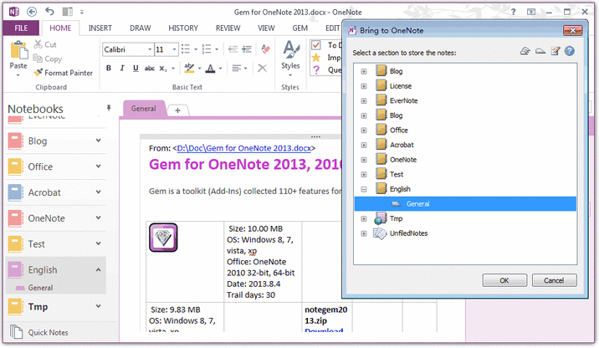Open the font color dropdown arrow

(x=220, y=69)
